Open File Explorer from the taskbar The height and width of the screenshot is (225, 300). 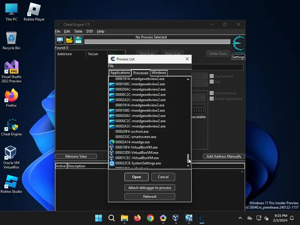[124, 218]
